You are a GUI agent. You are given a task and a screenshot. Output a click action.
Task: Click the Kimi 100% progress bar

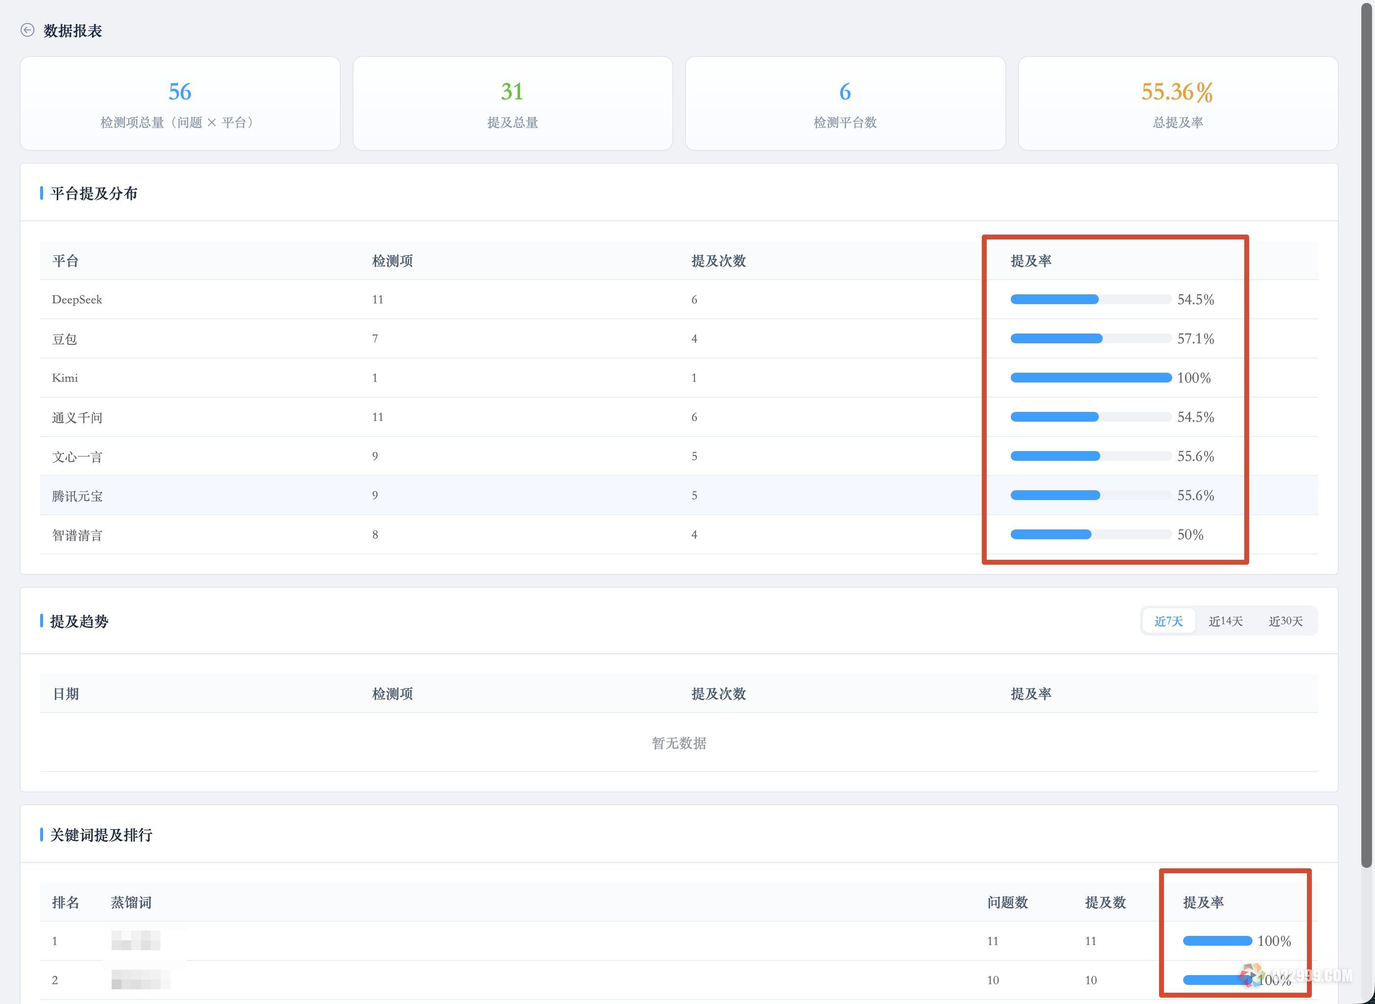pos(1091,378)
